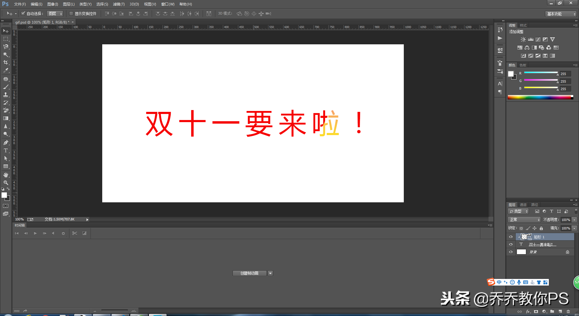
Task: Open Sogou soft keyboard icon
Action: click(526, 282)
